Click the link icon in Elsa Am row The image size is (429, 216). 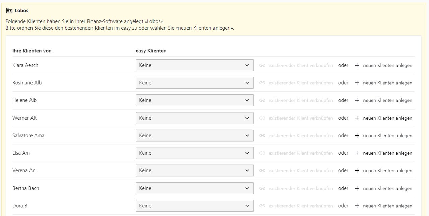tap(262, 153)
